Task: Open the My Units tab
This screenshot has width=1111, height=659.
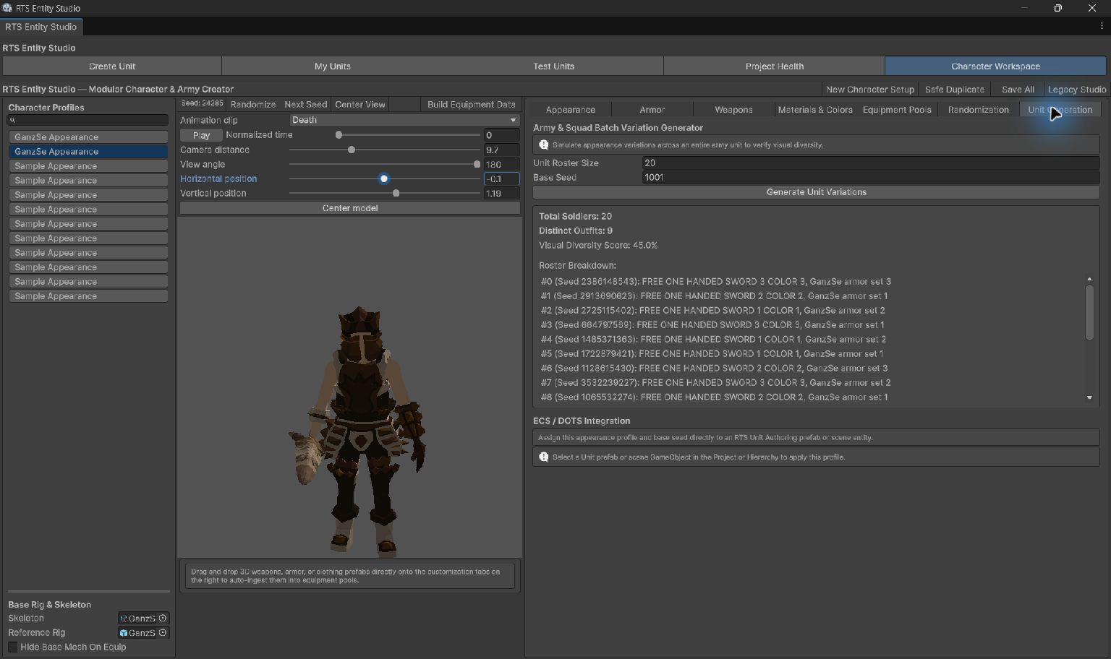Action: pyautogui.click(x=332, y=66)
